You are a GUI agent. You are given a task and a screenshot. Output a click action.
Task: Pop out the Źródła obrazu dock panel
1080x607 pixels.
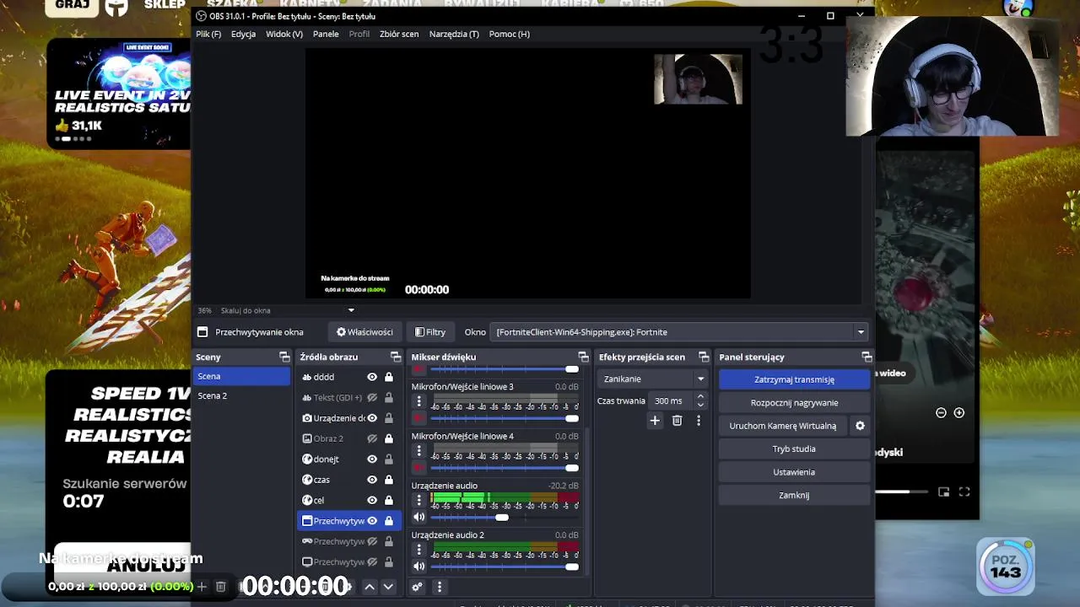(x=396, y=357)
